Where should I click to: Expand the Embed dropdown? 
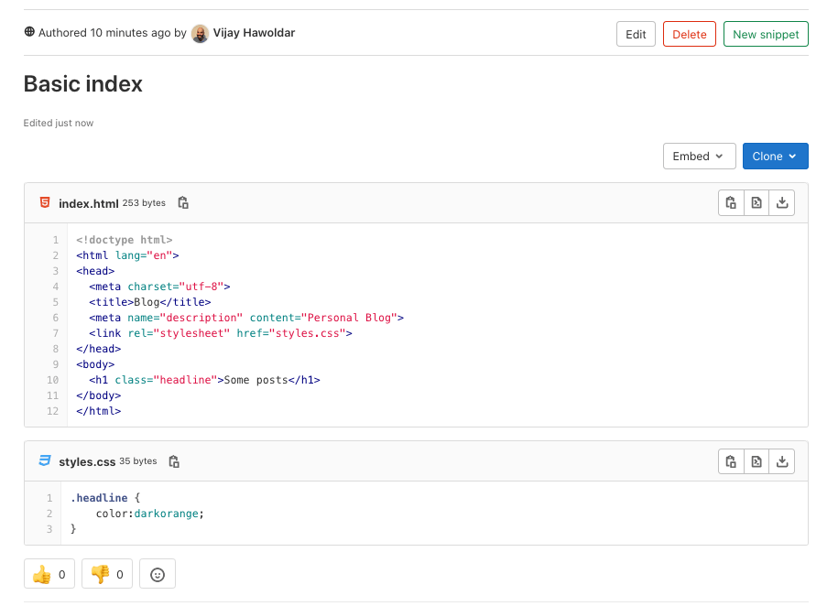[700, 157]
